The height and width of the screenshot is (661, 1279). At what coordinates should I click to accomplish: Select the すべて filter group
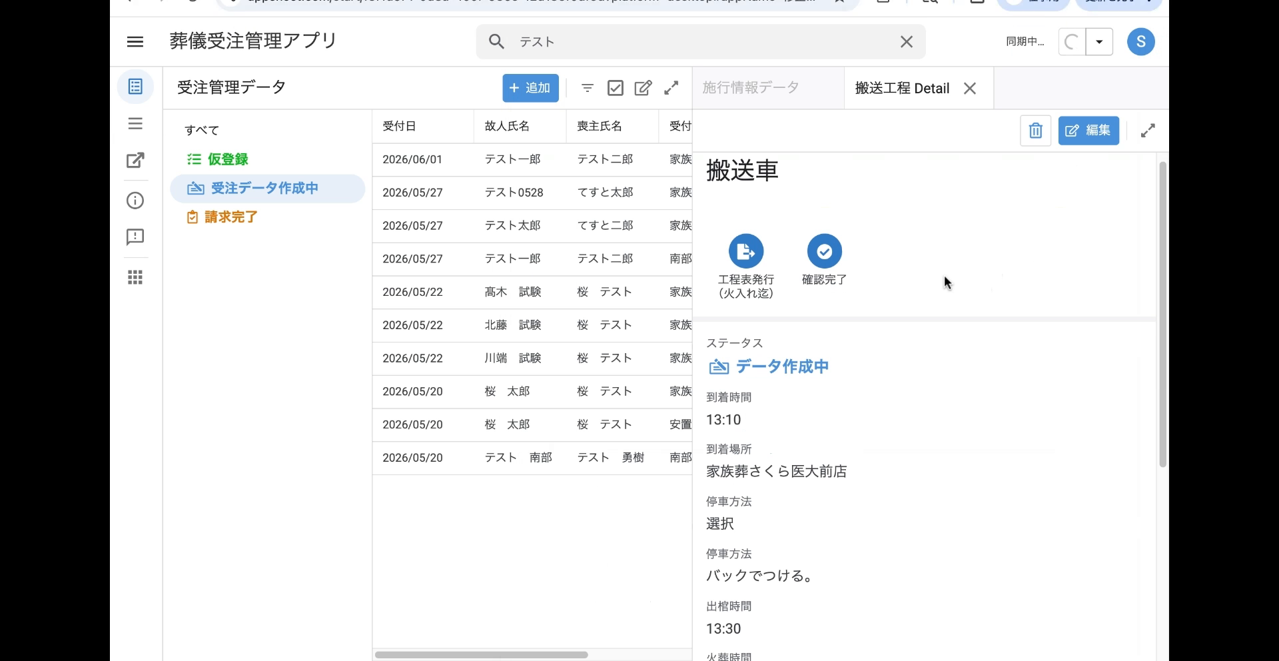(202, 131)
